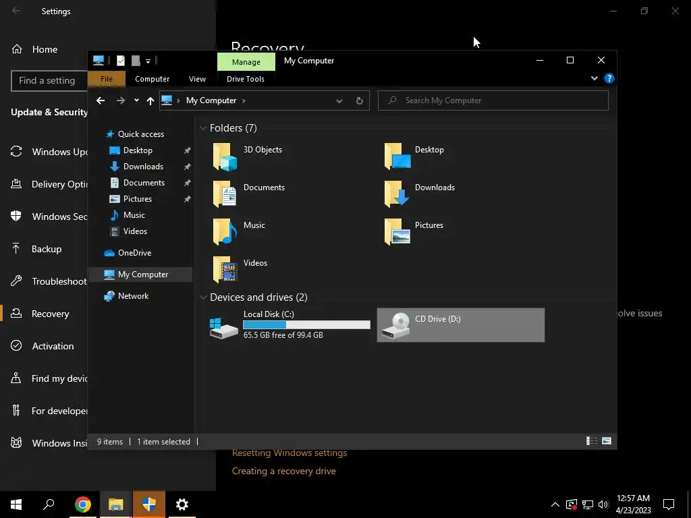This screenshot has width=691, height=518.
Task: Select Local Disk (C:) drive
Action: point(289,325)
